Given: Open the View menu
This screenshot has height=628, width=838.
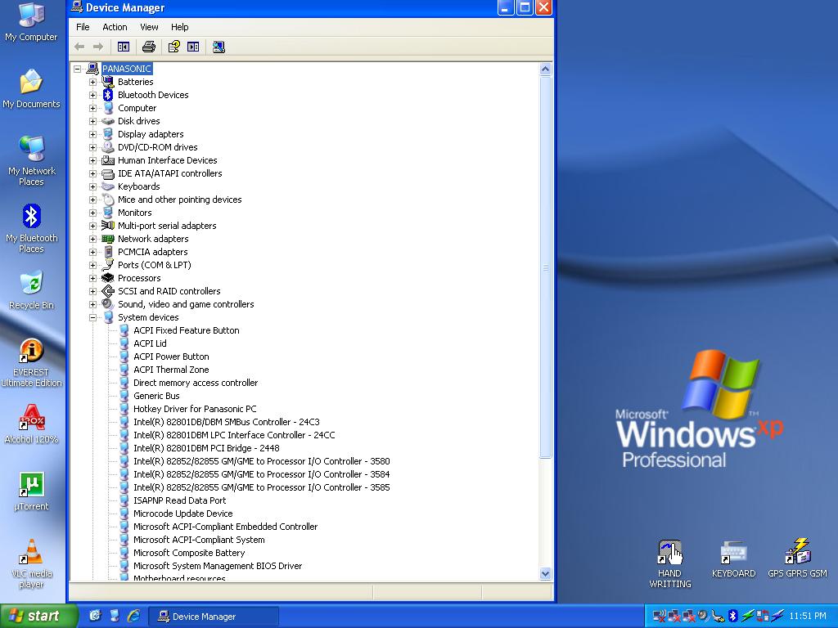Looking at the screenshot, I should tap(149, 27).
